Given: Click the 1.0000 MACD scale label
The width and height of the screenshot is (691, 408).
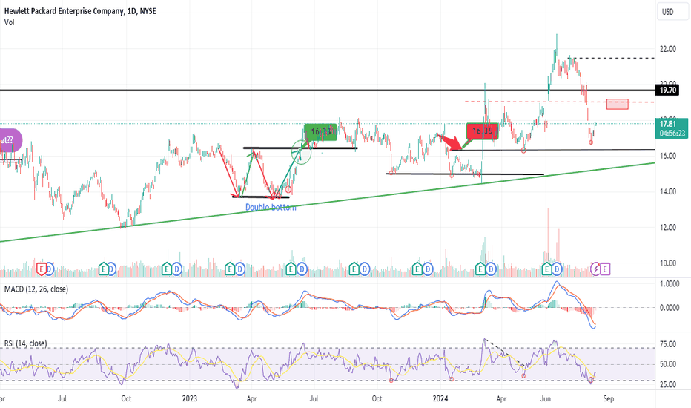Looking at the screenshot, I should click(669, 284).
